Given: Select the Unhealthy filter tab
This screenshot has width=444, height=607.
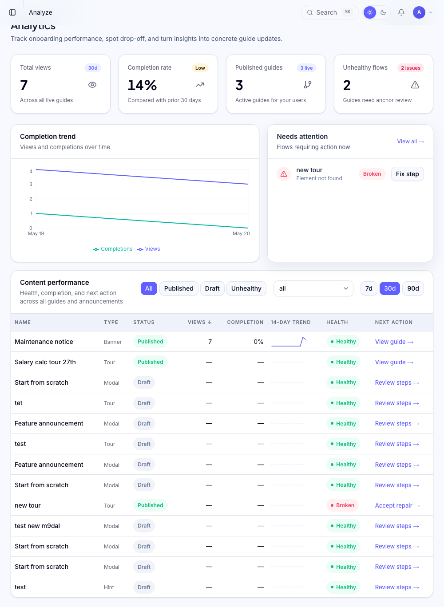Looking at the screenshot, I should [x=246, y=288].
